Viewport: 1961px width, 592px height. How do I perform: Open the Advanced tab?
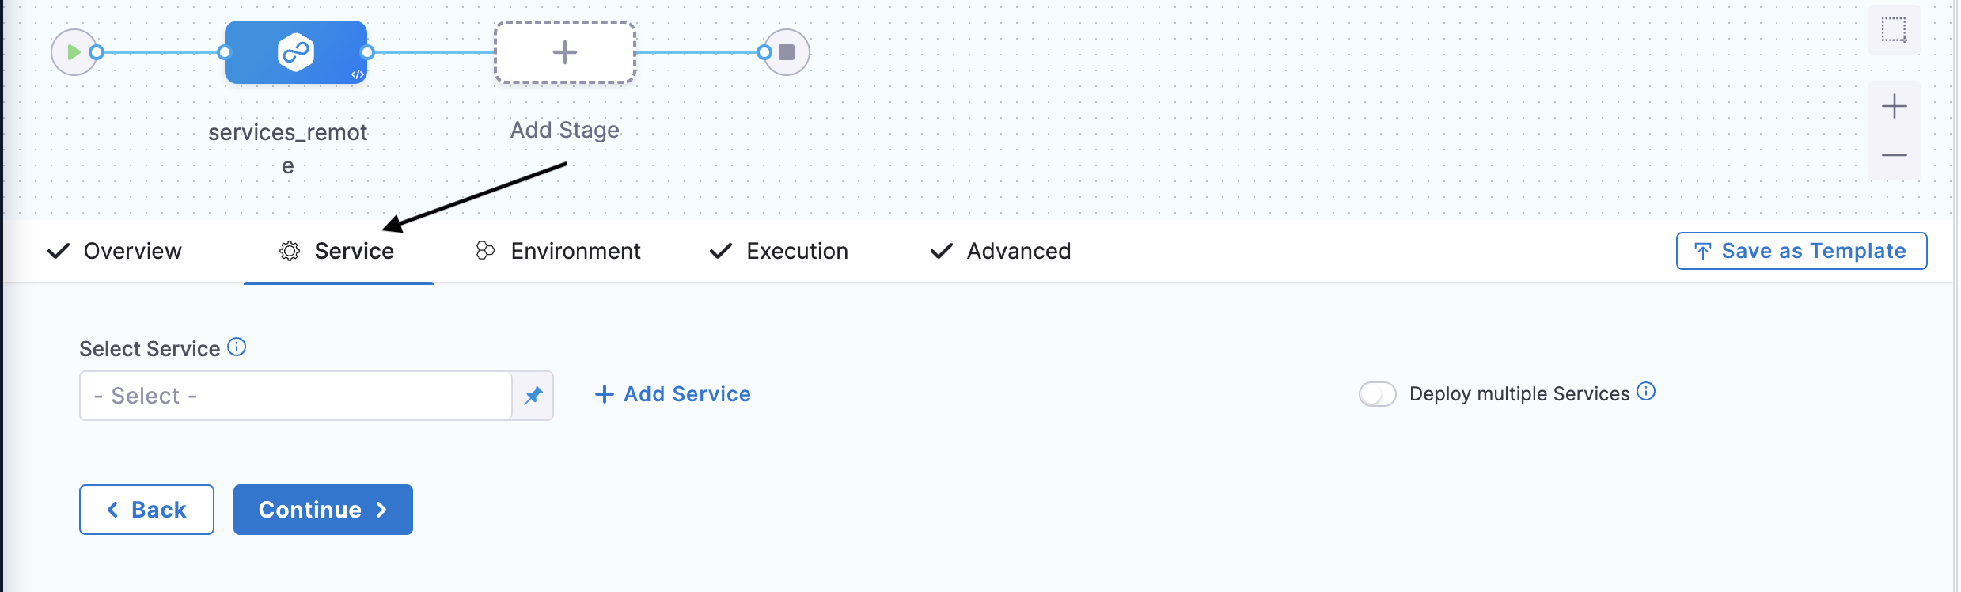click(x=1001, y=251)
